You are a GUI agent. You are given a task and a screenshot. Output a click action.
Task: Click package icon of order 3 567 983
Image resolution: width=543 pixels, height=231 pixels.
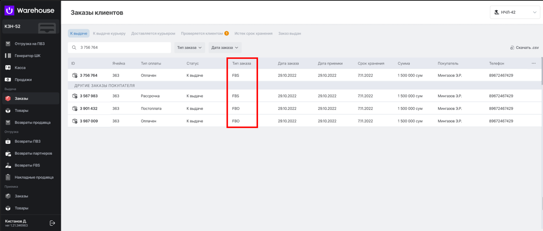[75, 96]
